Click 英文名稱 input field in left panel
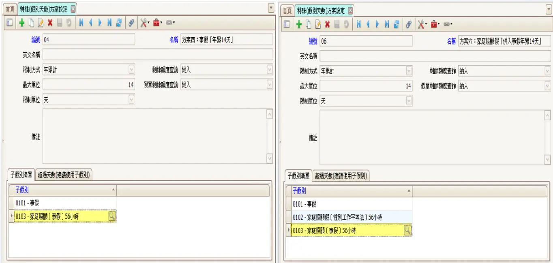The image size is (553, 263). [x=157, y=54]
